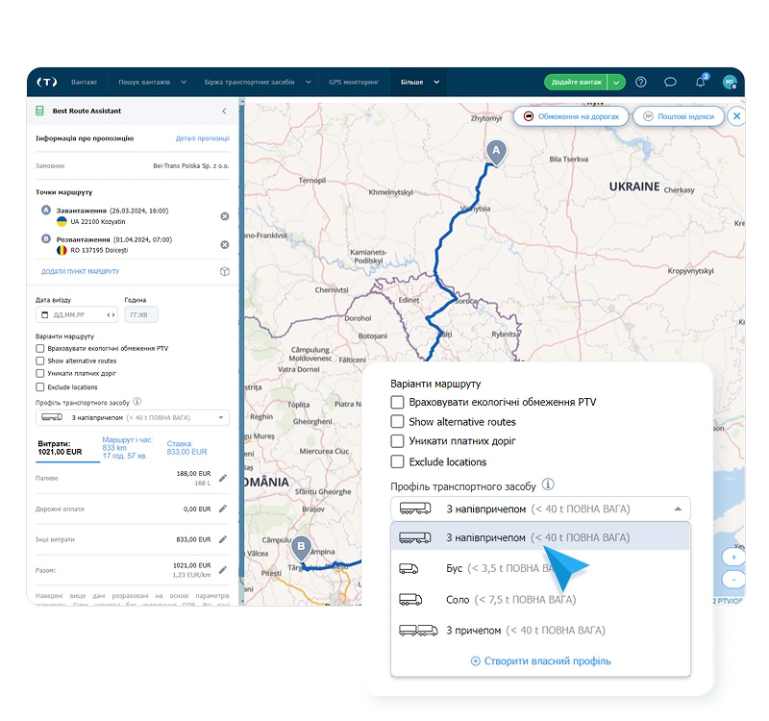Screen dimensions: 769x721
Task: Toggle Show alternative routes in side panel
Action: [x=40, y=361]
